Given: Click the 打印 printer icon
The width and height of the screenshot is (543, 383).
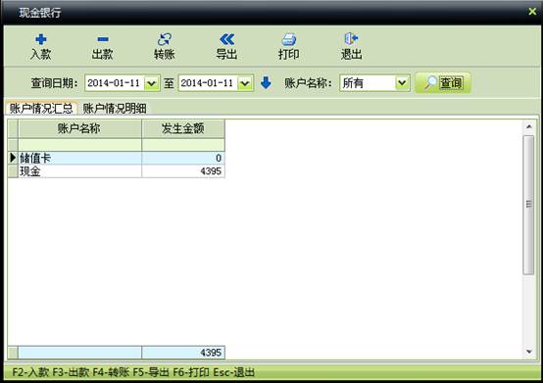Looking at the screenshot, I should coord(289,39).
